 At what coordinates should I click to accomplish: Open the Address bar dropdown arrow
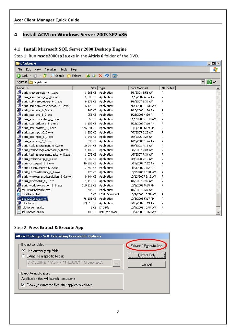tap(203, 82)
